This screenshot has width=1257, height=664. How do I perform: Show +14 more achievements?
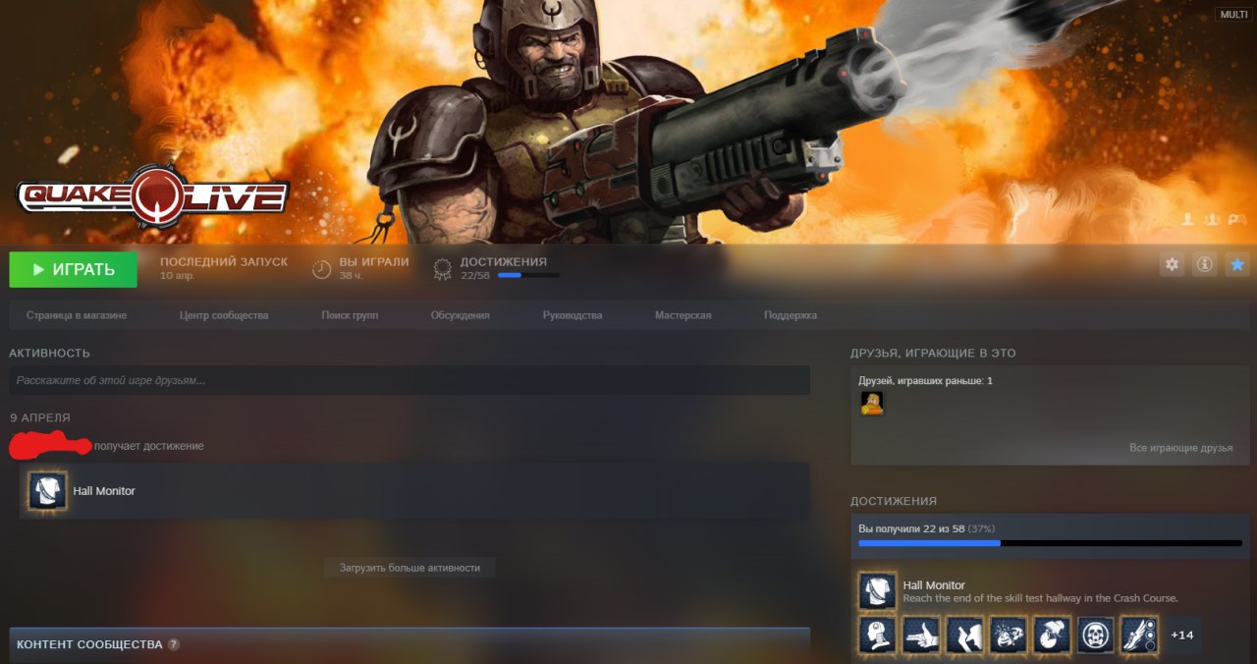[1182, 636]
